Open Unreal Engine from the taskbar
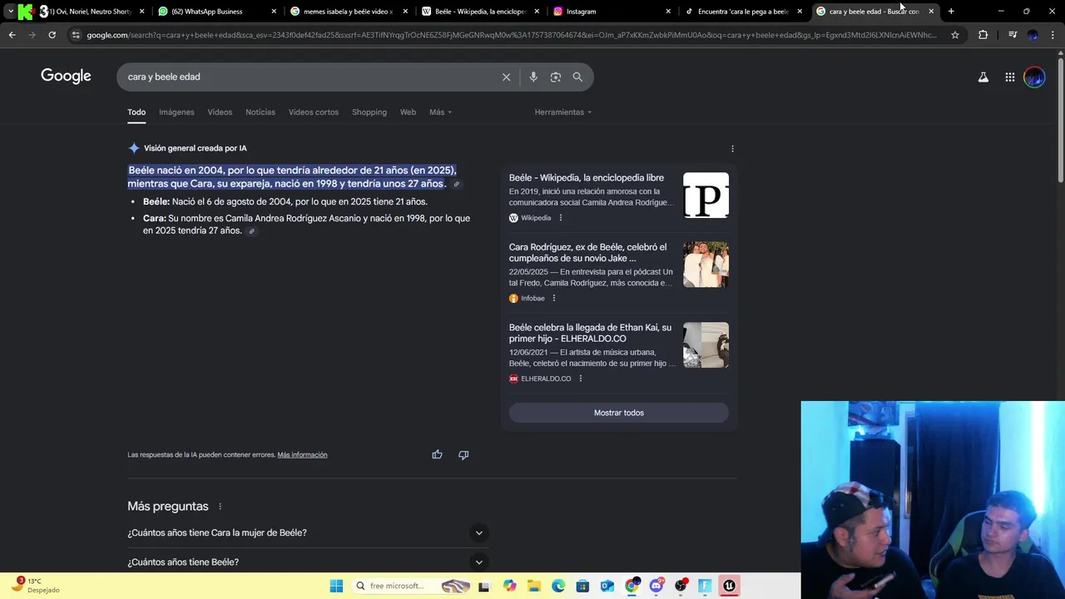1065x599 pixels. pyautogui.click(x=729, y=586)
